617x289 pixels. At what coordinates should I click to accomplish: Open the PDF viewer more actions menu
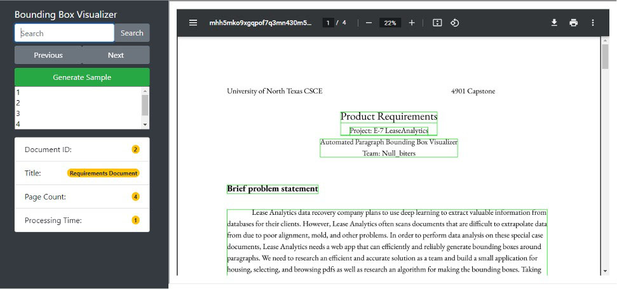(593, 23)
